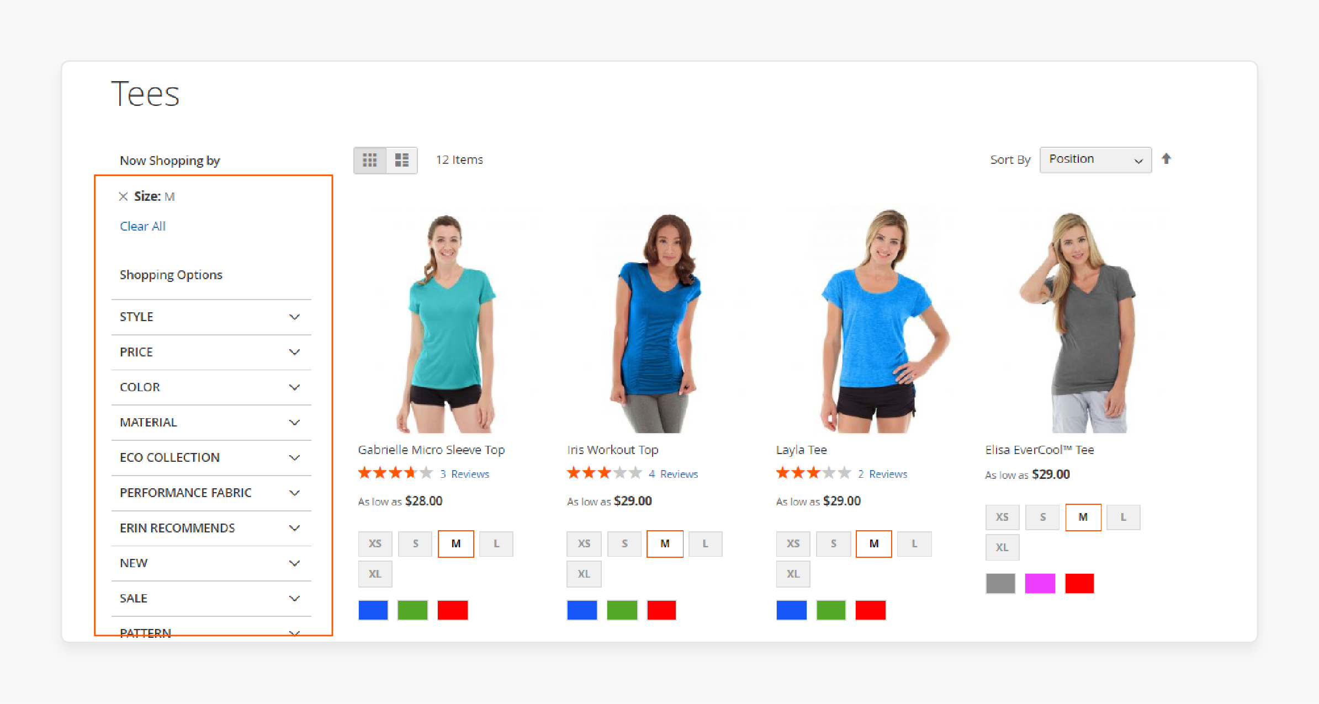This screenshot has width=1319, height=704.
Task: Select size XS for Iris Workout Top
Action: pos(584,544)
